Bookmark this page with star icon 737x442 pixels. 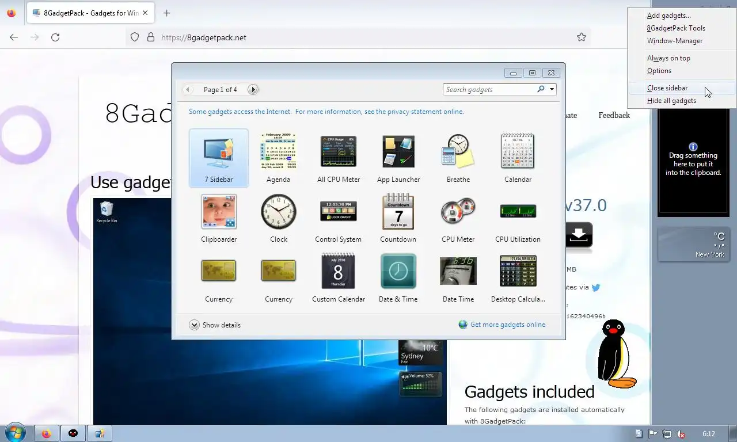pos(582,37)
